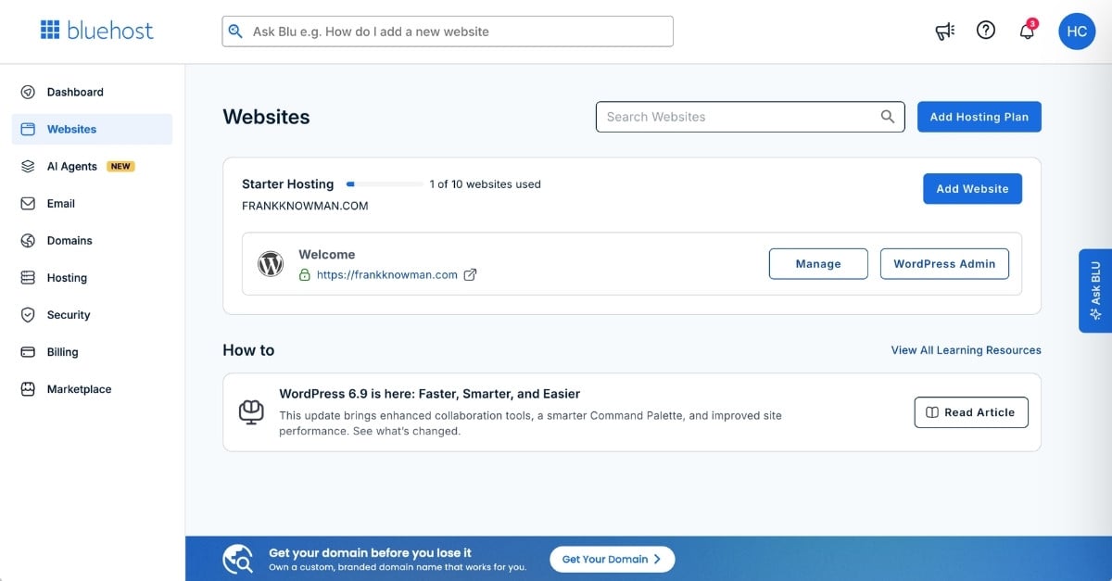Open the announcements megaphone icon
The image size is (1112, 581).
[x=944, y=32]
